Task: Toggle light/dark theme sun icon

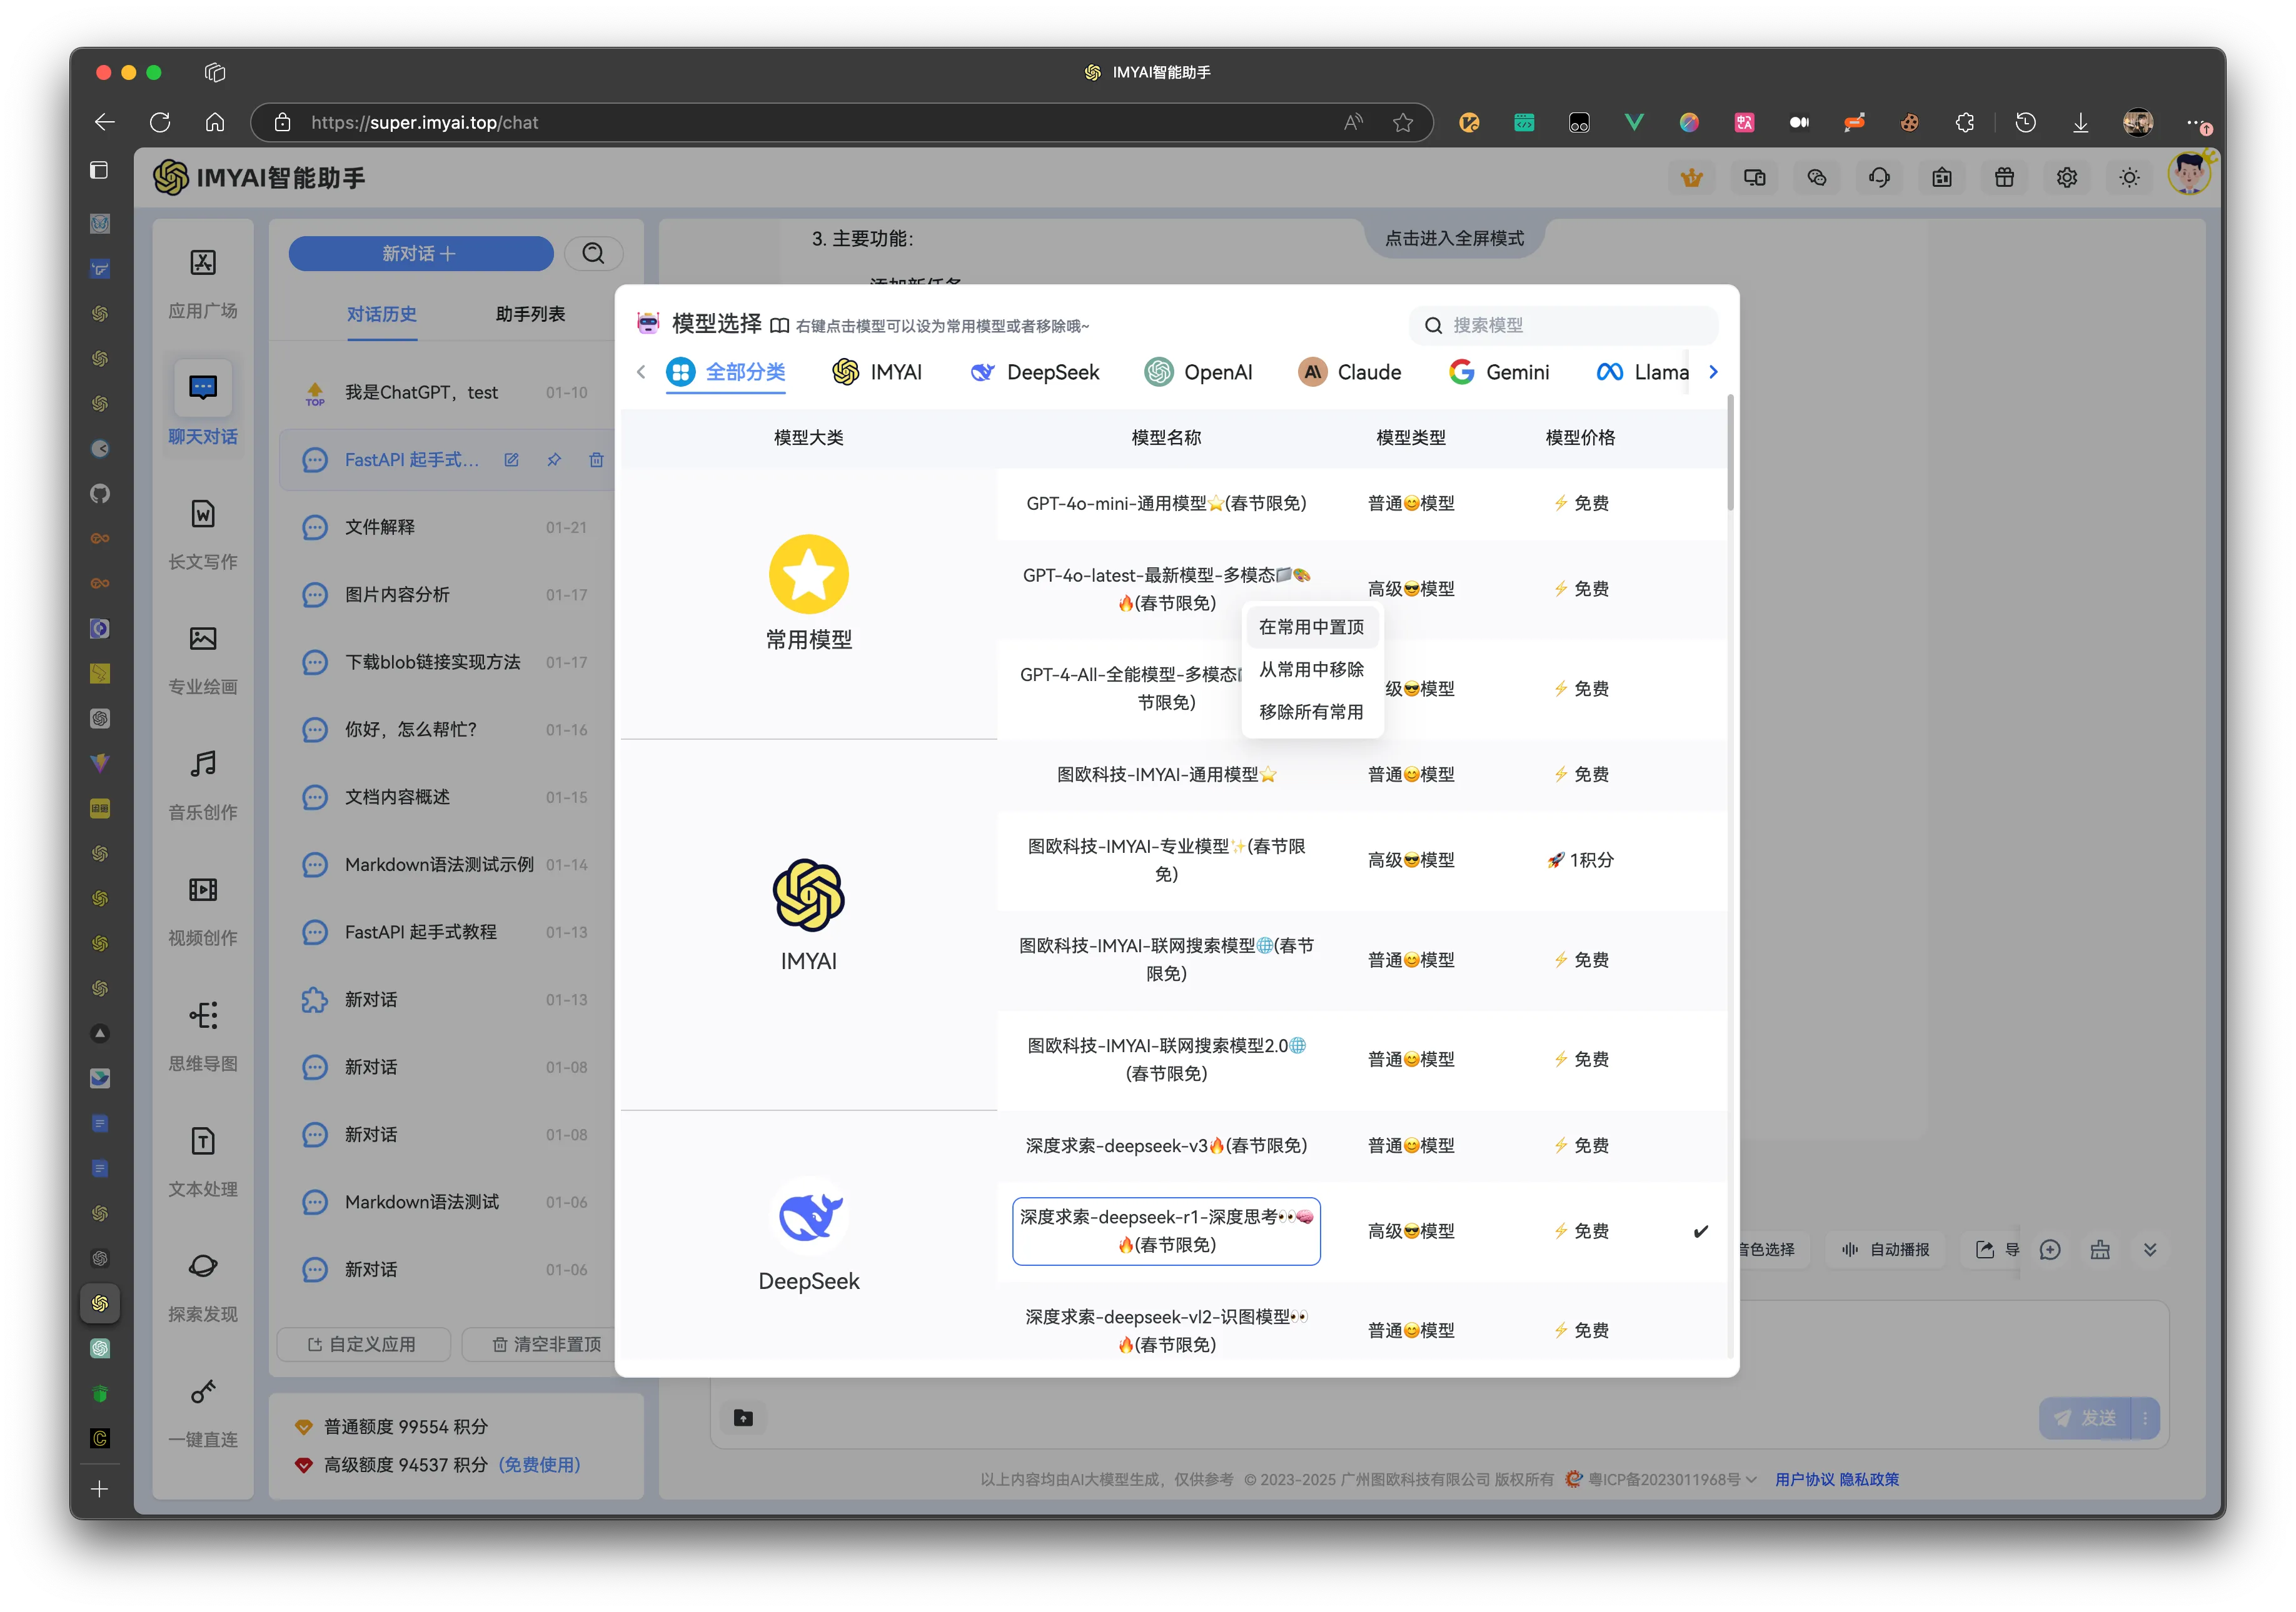Action: point(2129,178)
